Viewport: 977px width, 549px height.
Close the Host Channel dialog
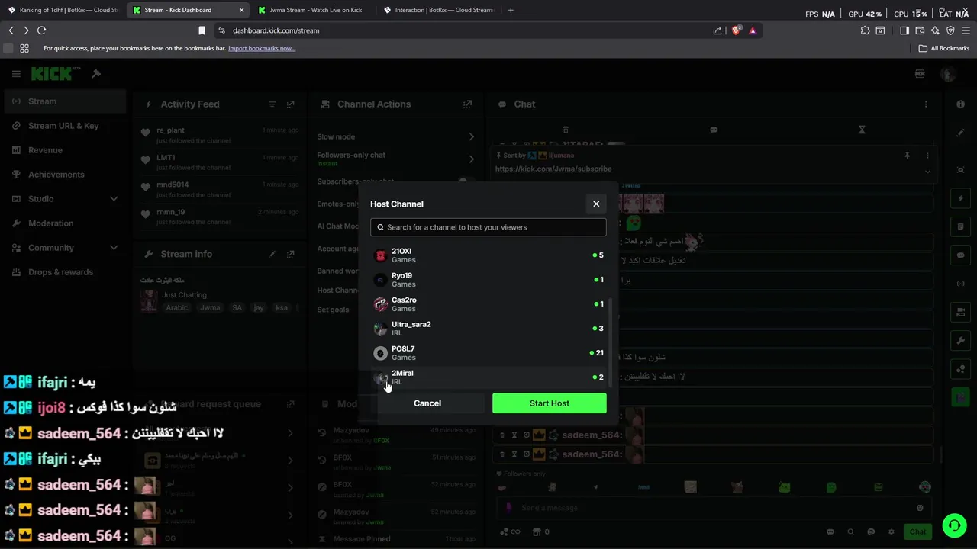pos(596,204)
